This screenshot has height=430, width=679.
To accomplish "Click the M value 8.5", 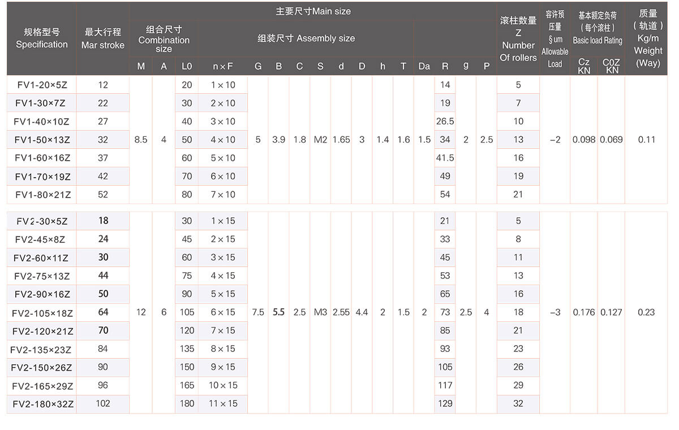I will click(x=141, y=140).
